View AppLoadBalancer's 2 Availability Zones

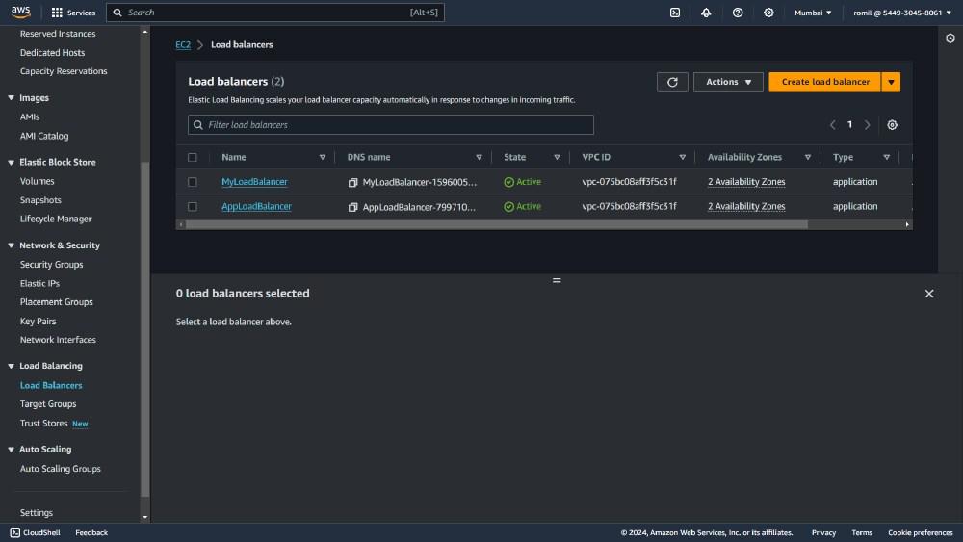click(746, 206)
